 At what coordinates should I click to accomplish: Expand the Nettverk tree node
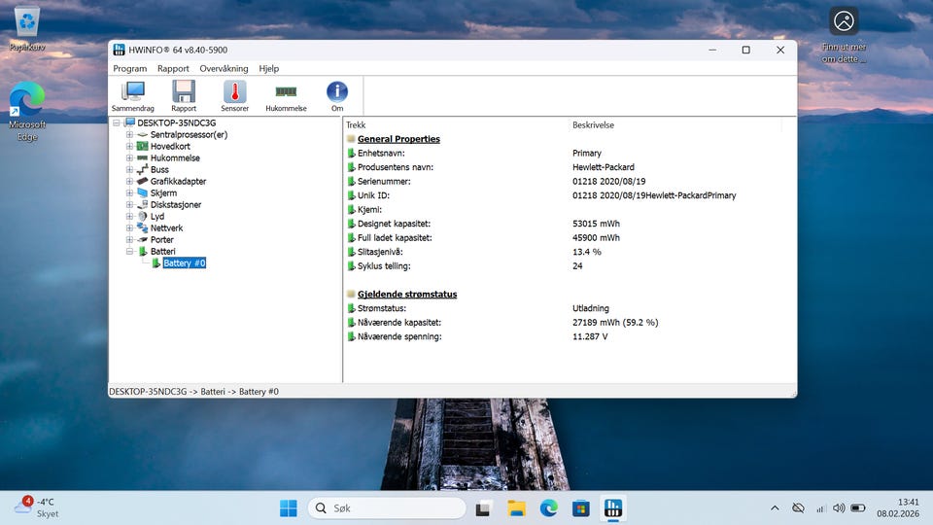[x=129, y=228]
